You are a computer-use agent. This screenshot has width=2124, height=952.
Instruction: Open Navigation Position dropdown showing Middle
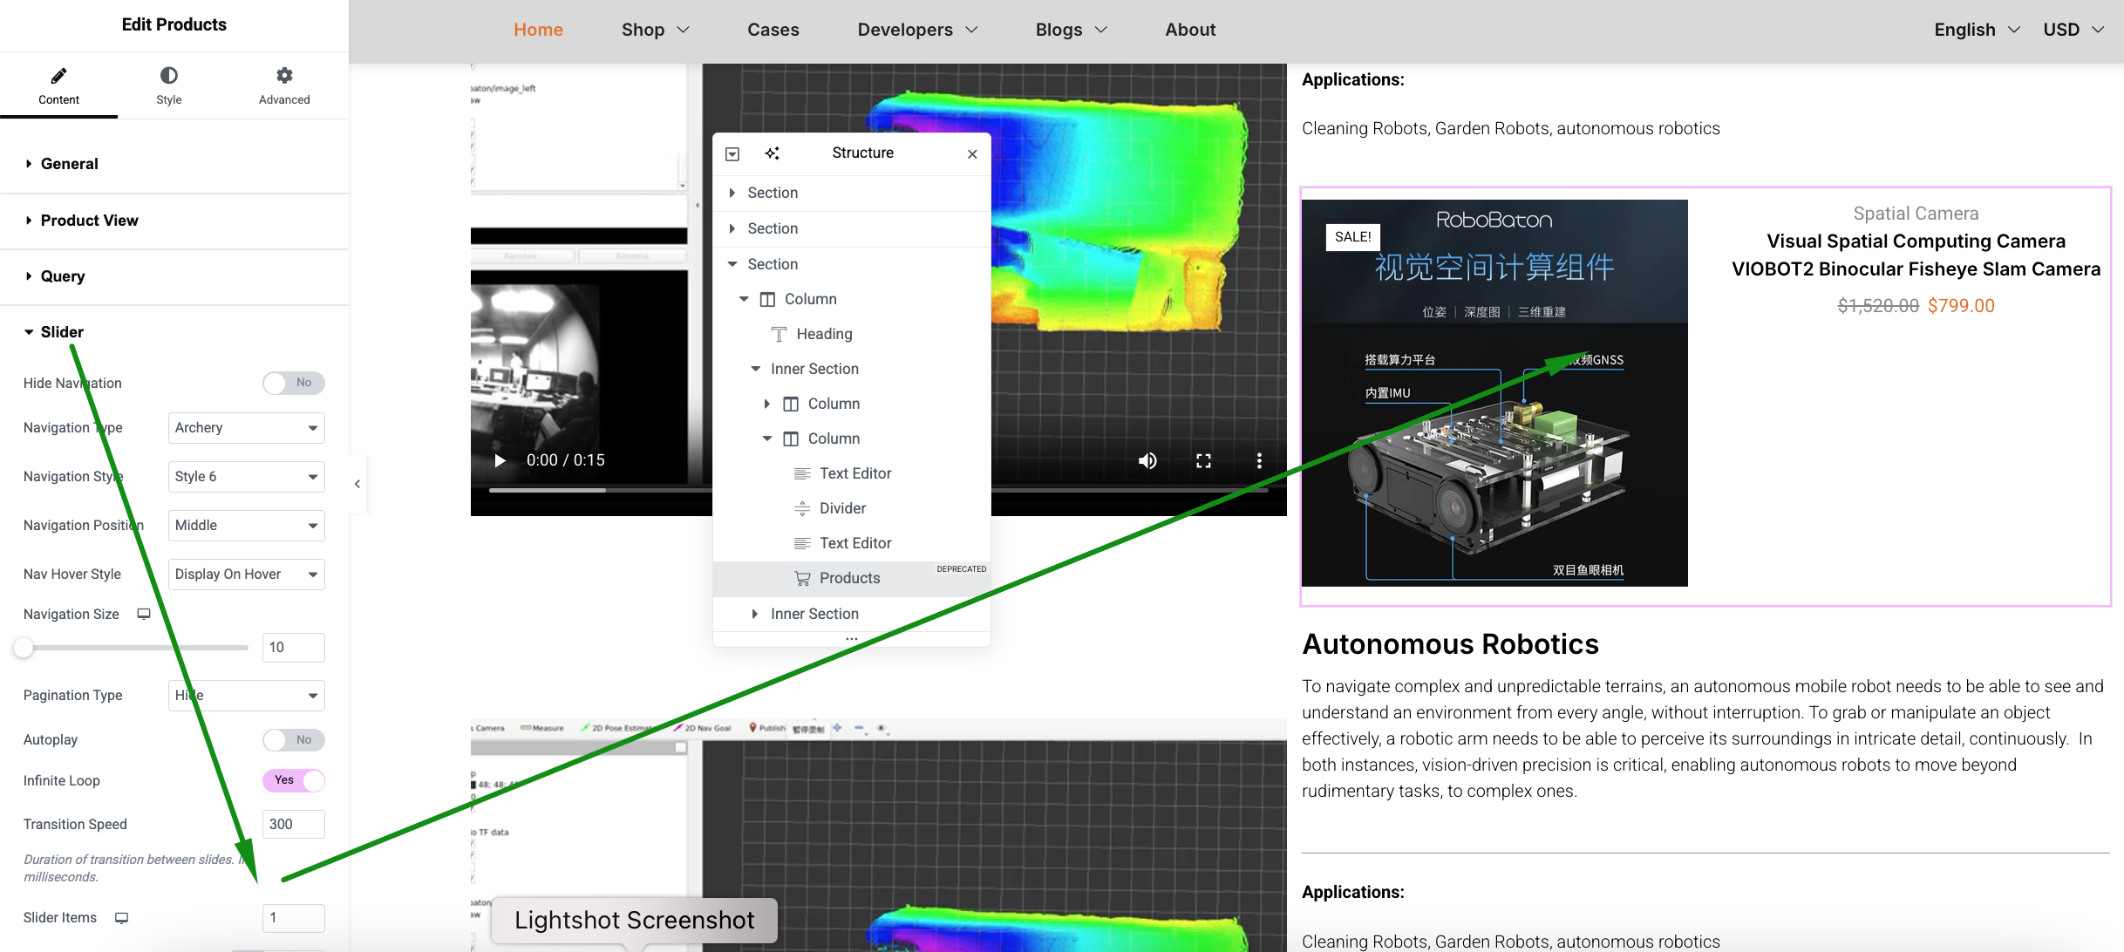[247, 526]
